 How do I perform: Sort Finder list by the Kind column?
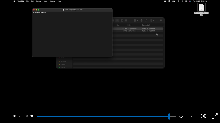click(130, 25)
